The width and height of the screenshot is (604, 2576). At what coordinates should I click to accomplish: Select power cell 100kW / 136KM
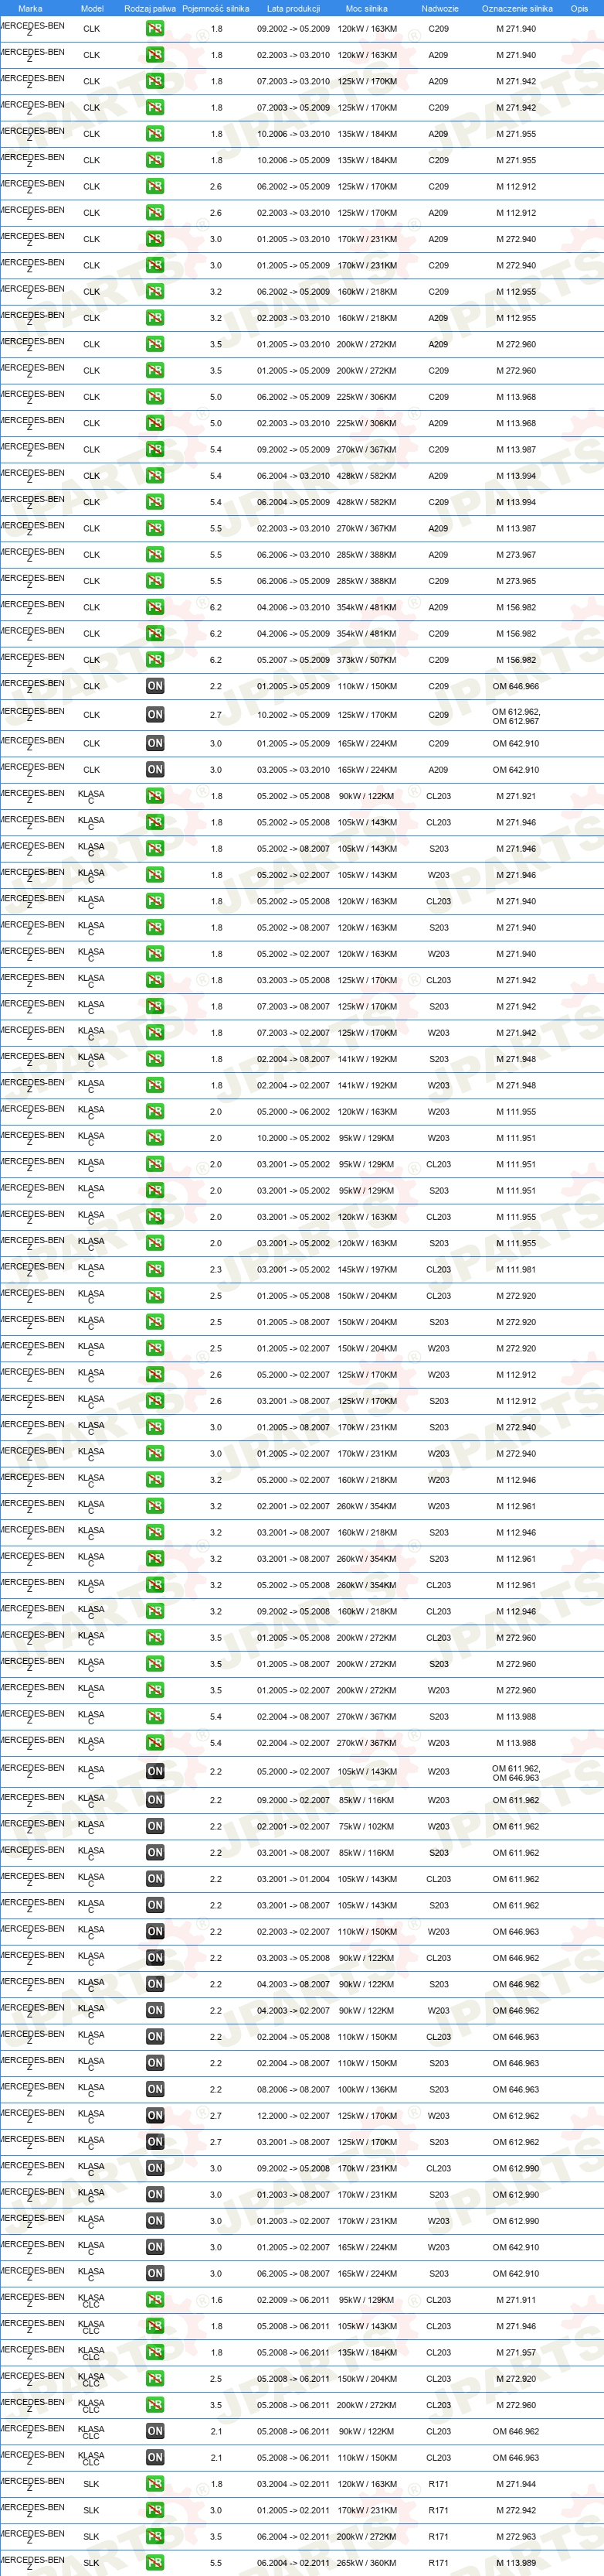pos(366,2089)
